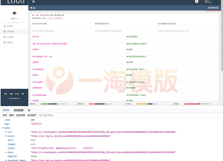The width and height of the screenshot is (223, 161).
Task: Click the pink output interface URL link
Action: (x=52, y=18)
